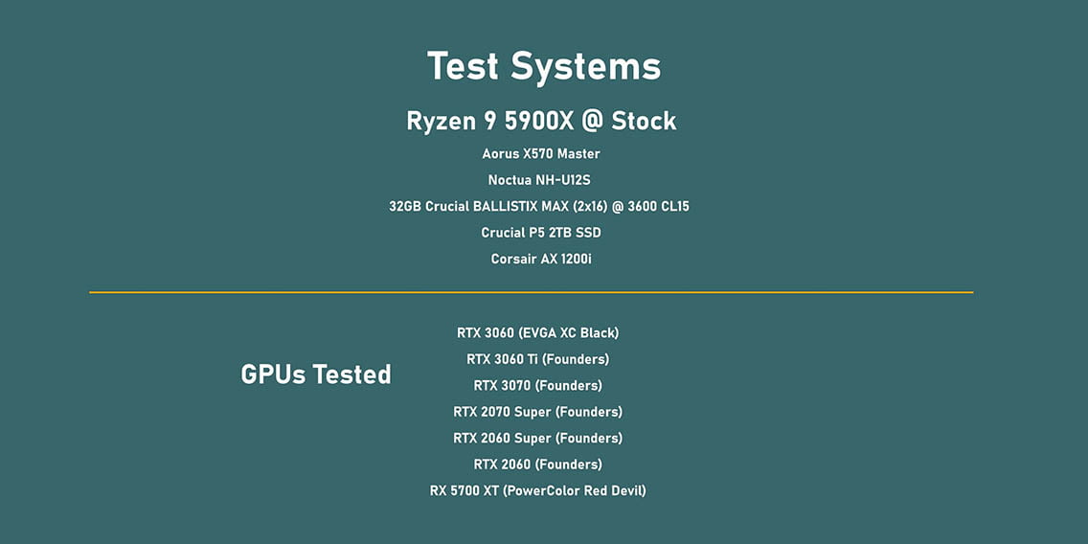This screenshot has height=544, width=1088.
Task: Click the RTX 3070 (Founders) entry
Action: point(537,385)
